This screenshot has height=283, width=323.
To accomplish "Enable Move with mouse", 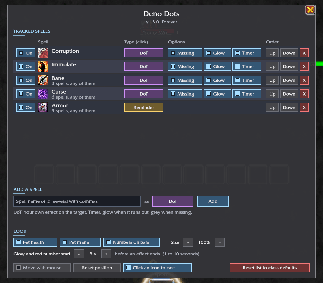I will (42, 268).
